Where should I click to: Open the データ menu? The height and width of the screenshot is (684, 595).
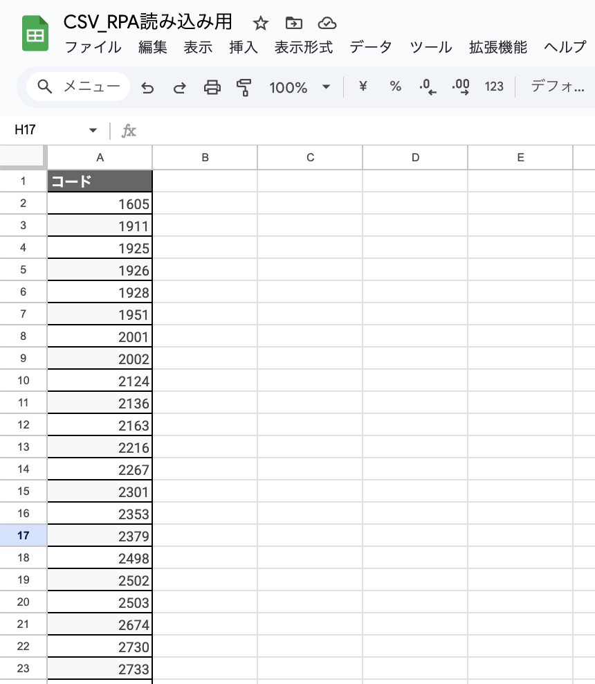click(x=370, y=47)
